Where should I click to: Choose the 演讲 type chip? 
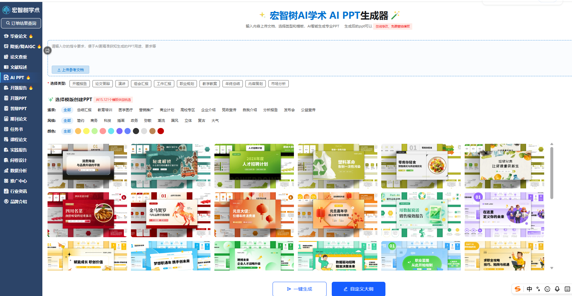tap(122, 84)
